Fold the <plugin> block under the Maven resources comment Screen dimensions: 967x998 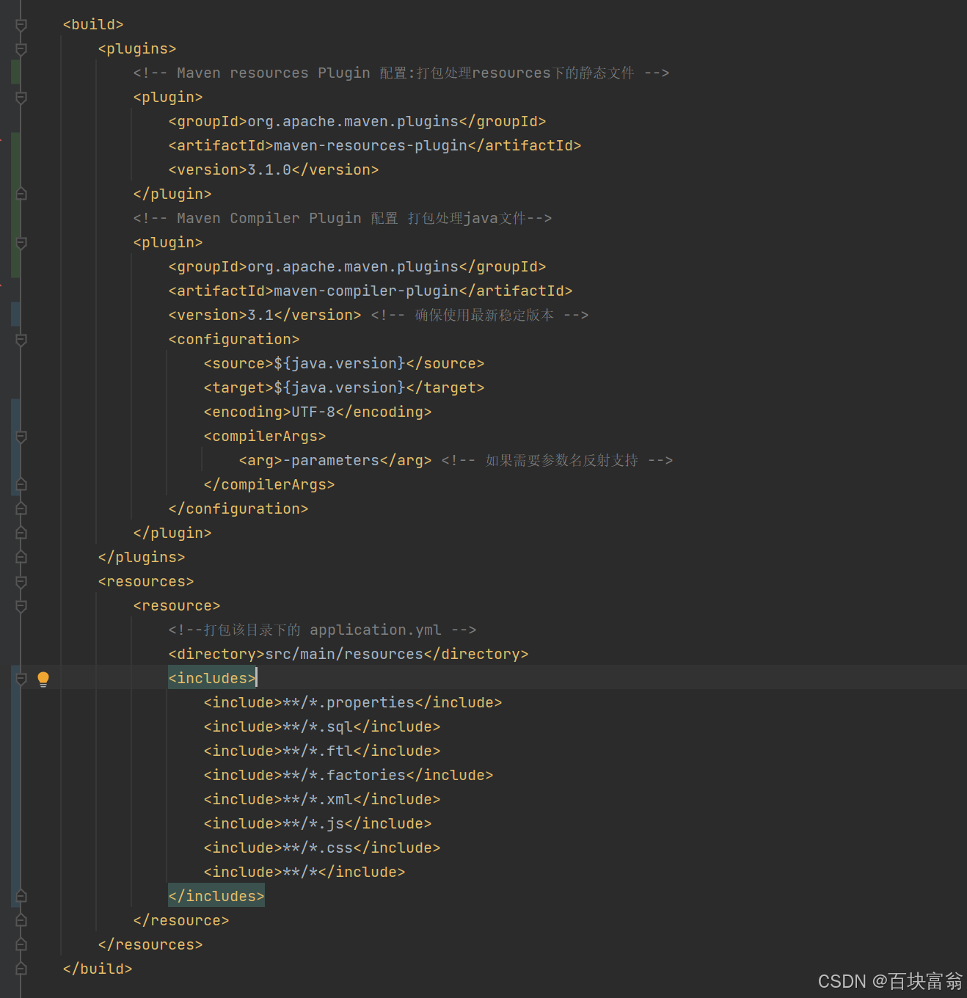tap(21, 98)
